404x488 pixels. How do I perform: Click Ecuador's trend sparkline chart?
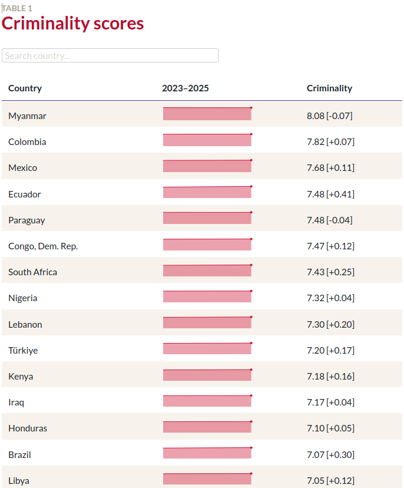[x=207, y=192]
